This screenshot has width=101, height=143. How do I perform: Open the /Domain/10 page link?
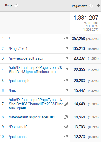[18, 127]
